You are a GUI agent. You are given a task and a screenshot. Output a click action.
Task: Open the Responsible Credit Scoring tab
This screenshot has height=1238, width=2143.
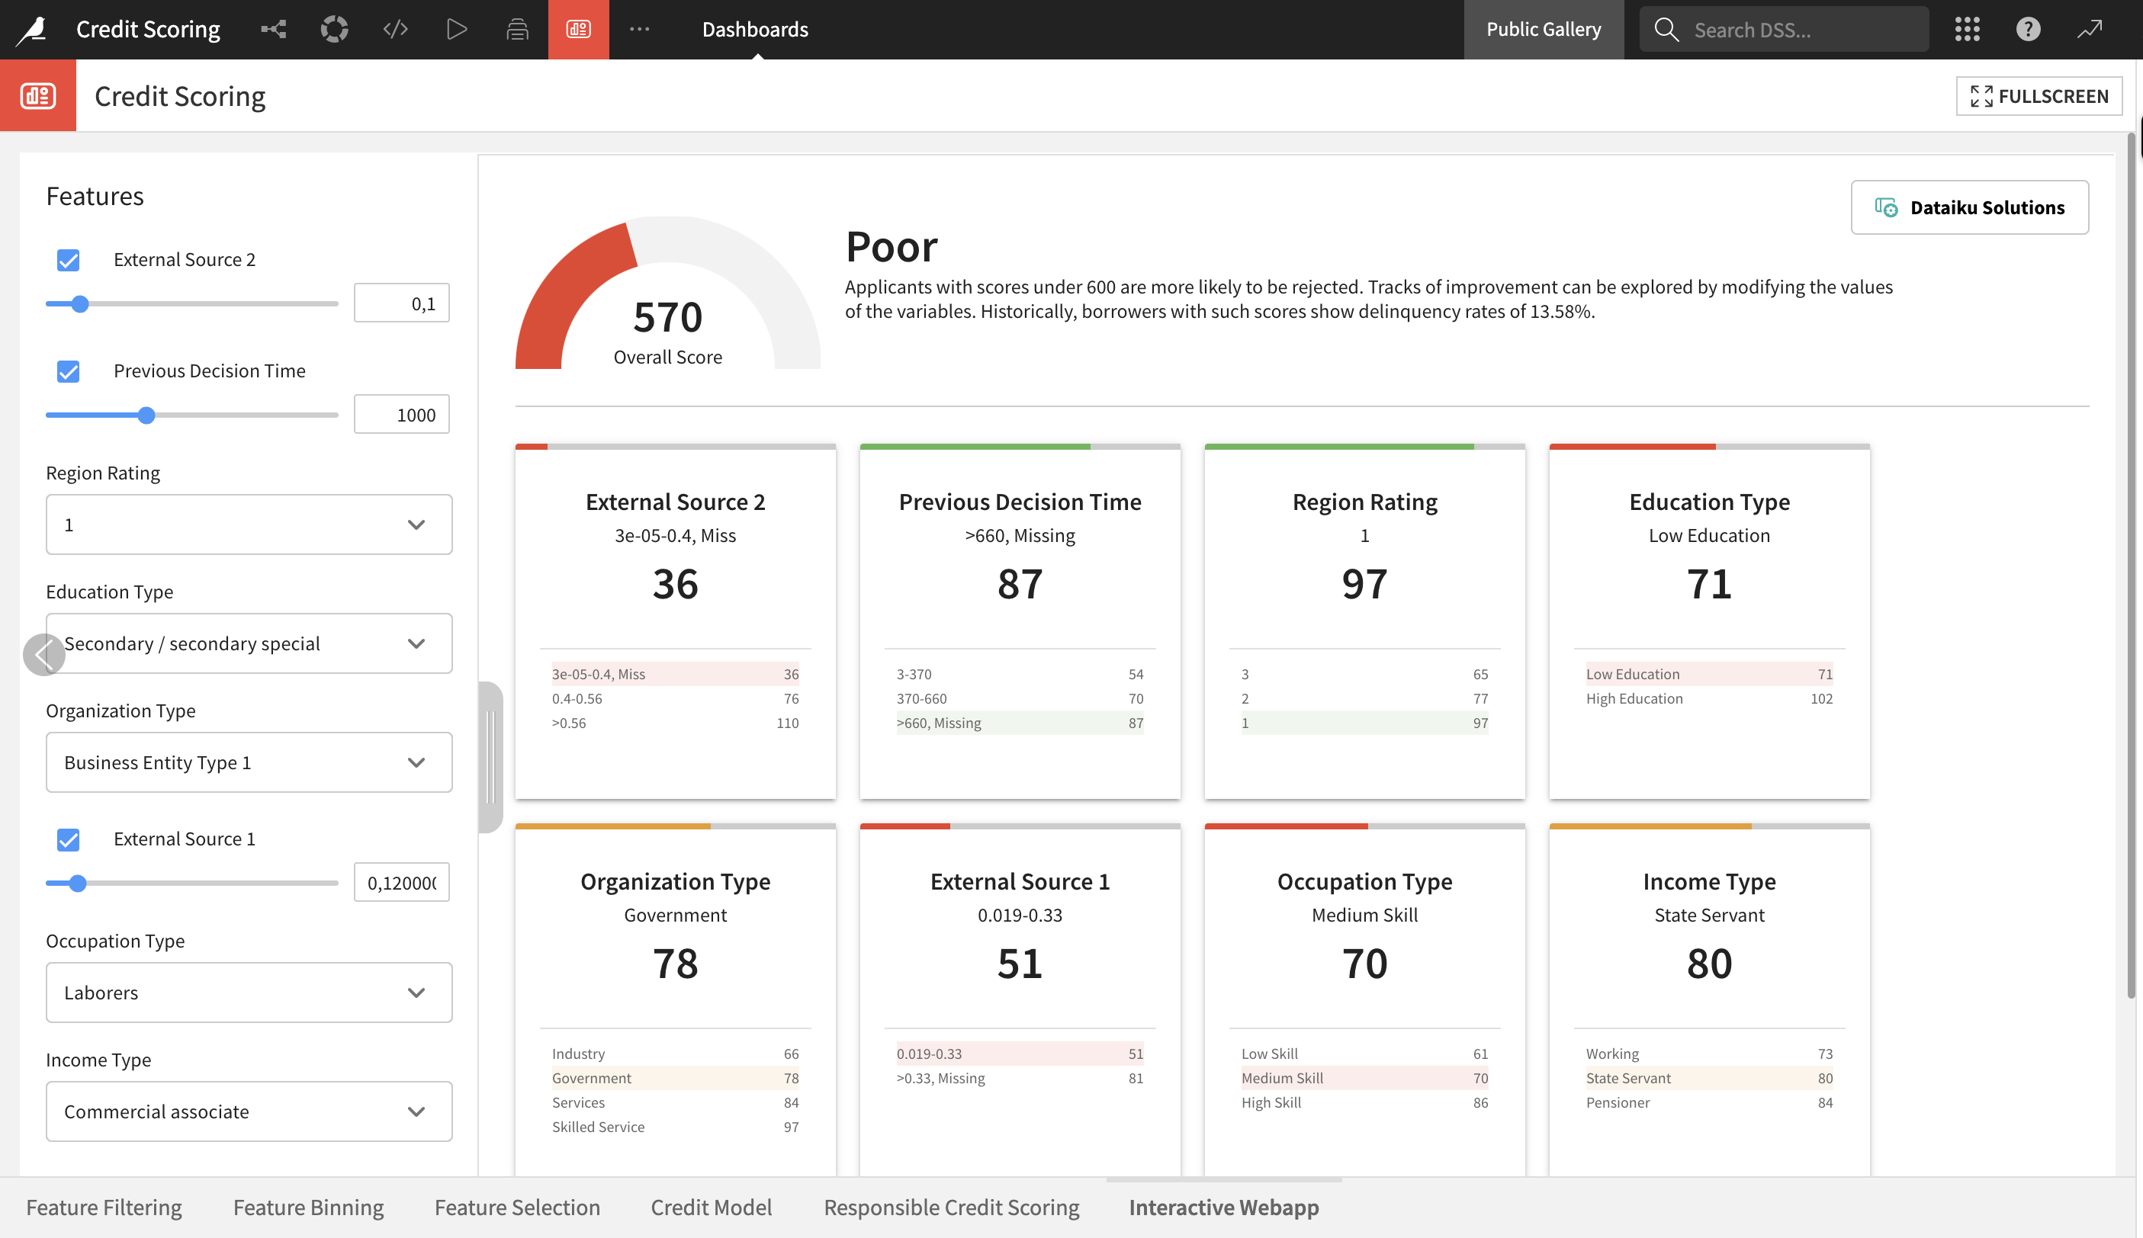pos(951,1207)
